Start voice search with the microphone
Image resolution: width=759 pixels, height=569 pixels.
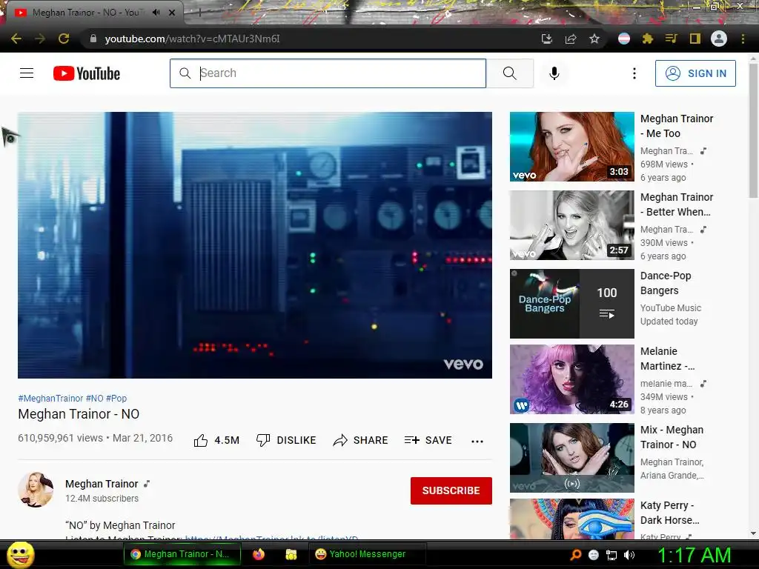point(554,73)
